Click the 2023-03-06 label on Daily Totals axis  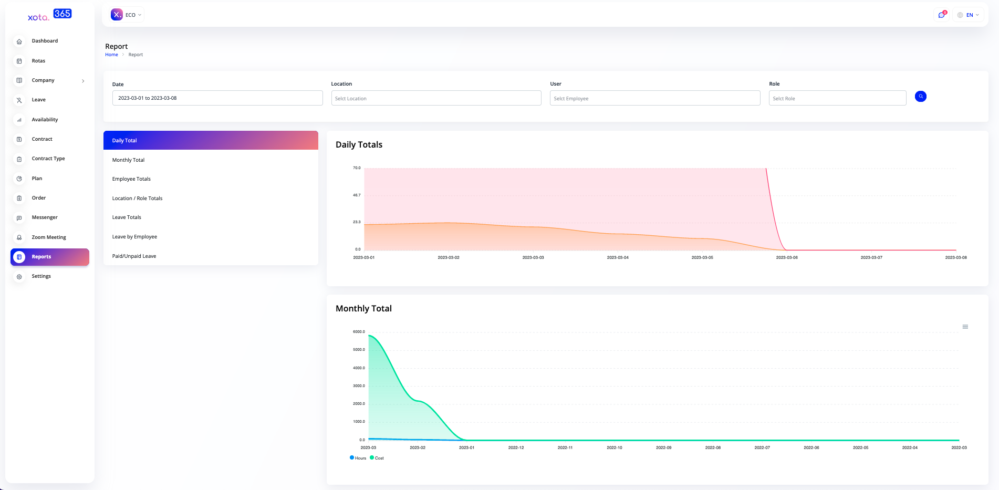coord(787,258)
